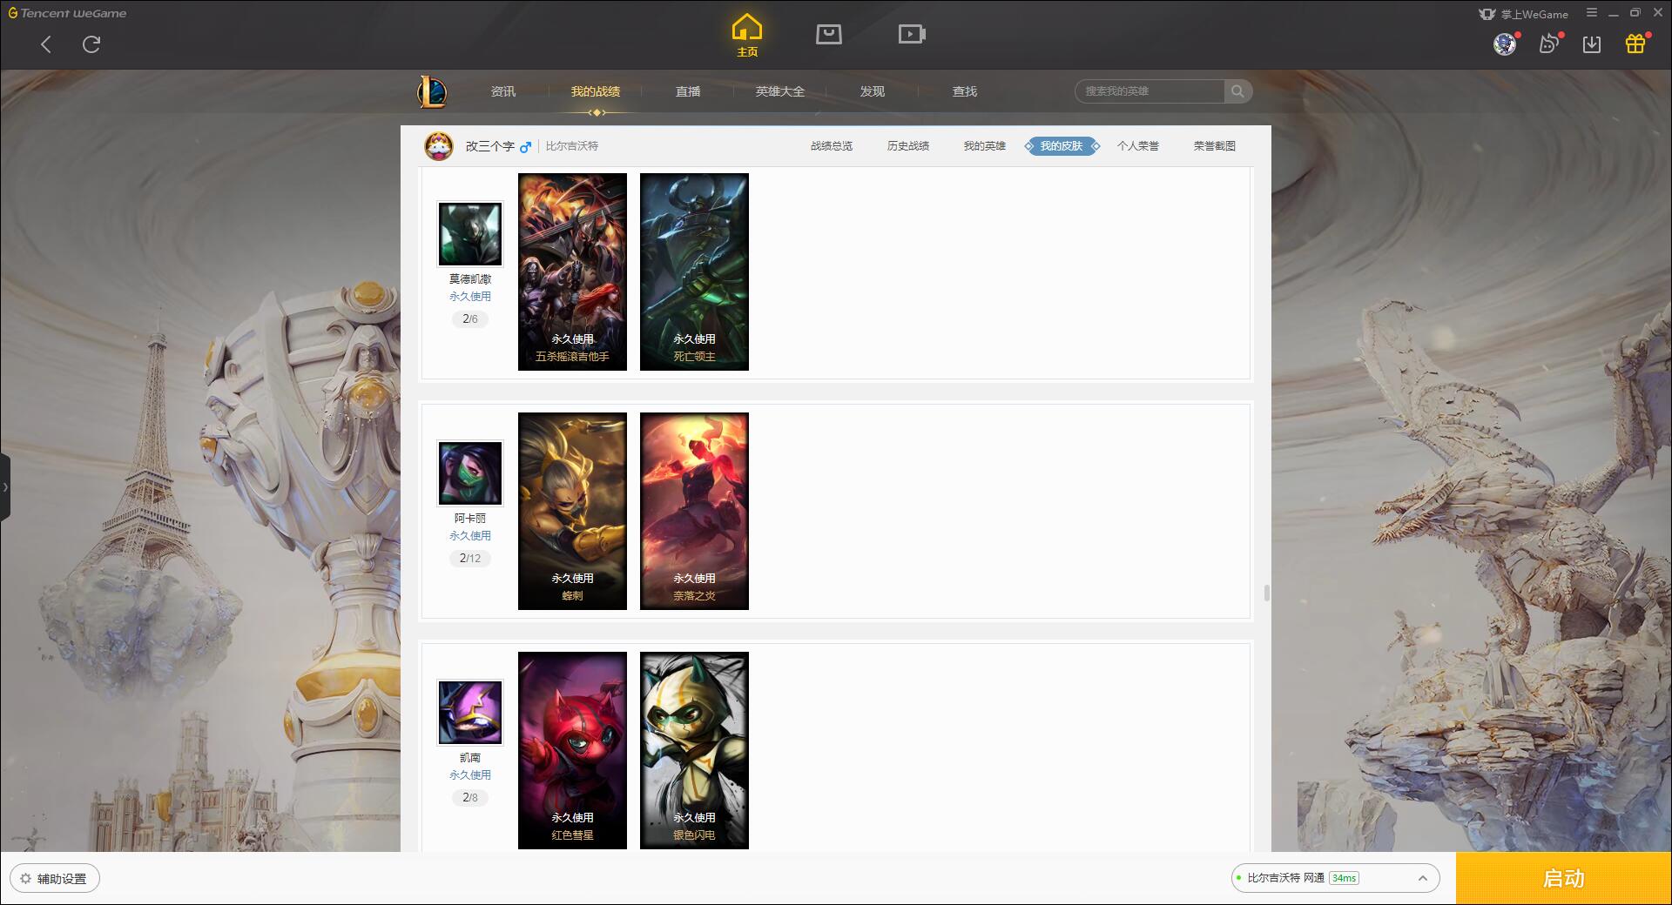This screenshot has height=905, width=1672.
Task: Refresh the page with the reload icon
Action: pos(91,44)
